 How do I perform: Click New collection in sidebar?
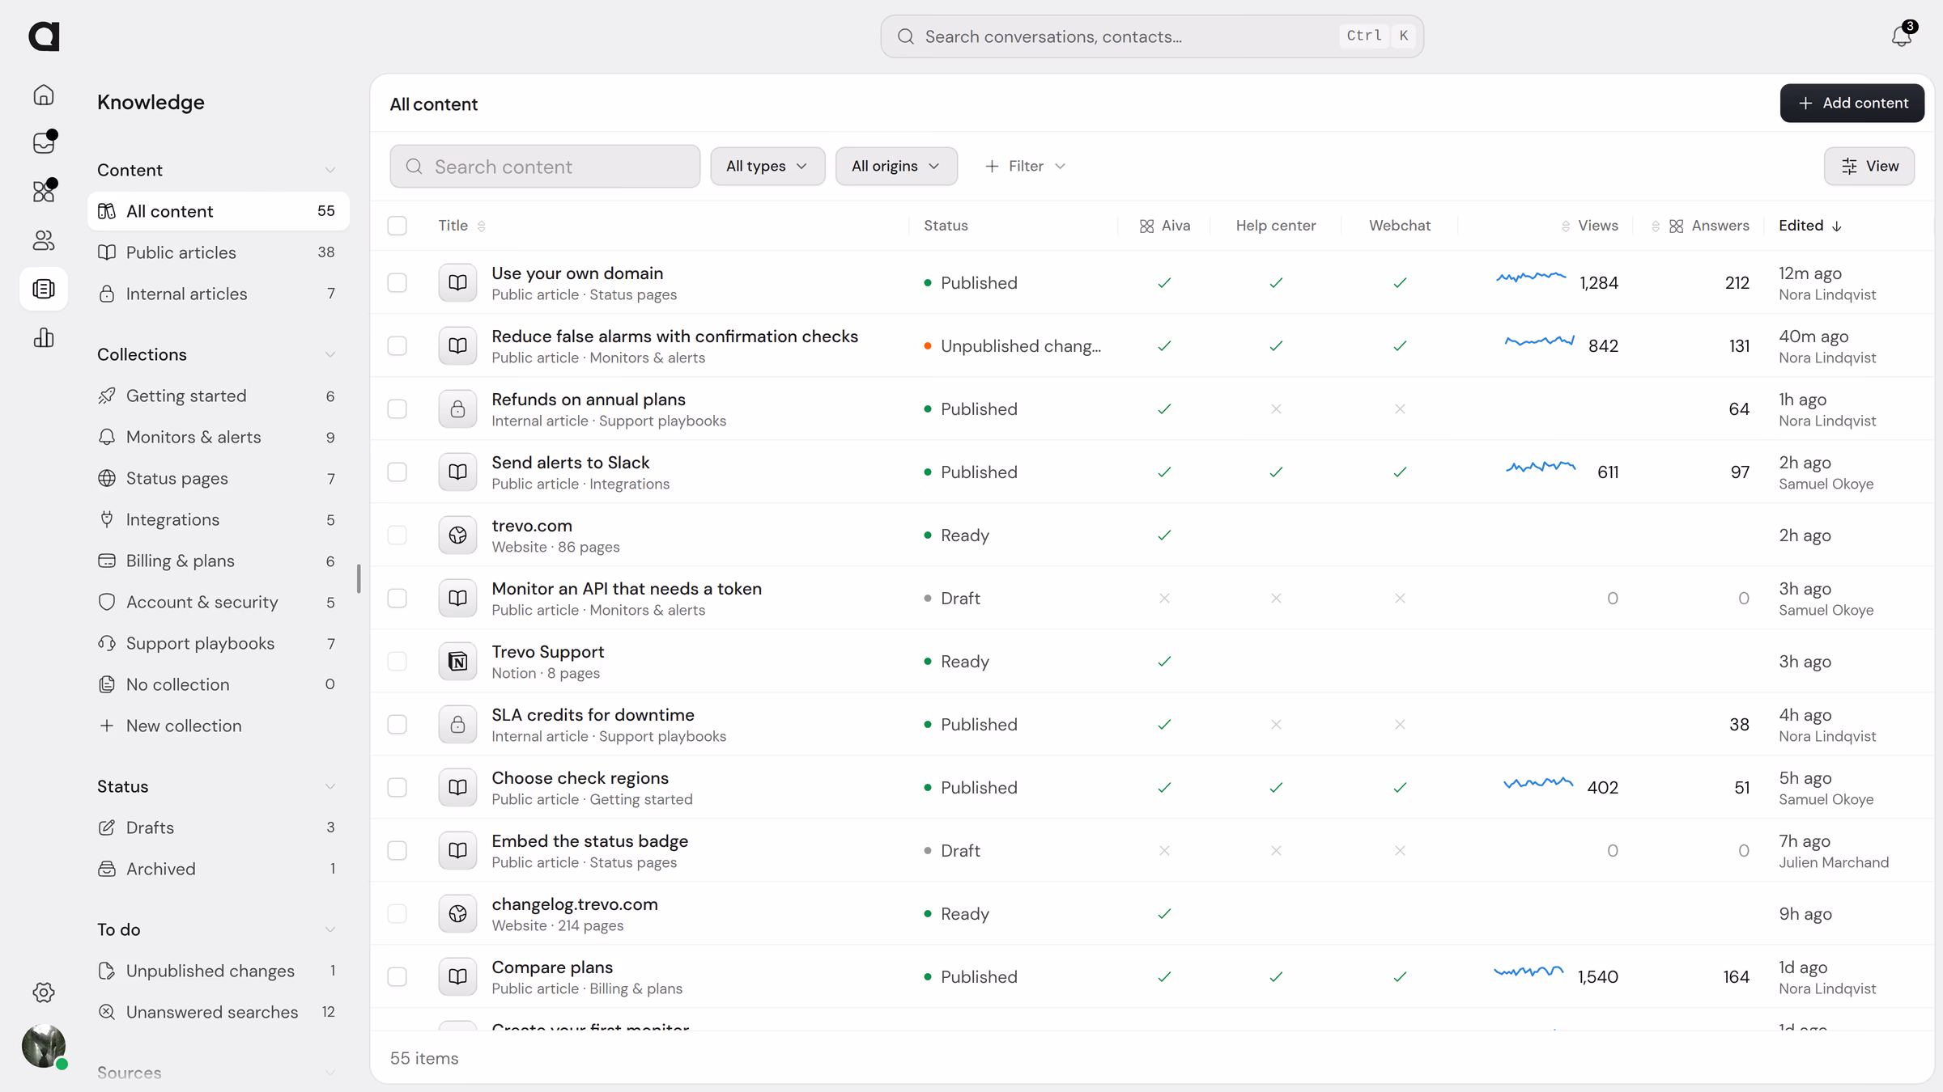(x=219, y=726)
